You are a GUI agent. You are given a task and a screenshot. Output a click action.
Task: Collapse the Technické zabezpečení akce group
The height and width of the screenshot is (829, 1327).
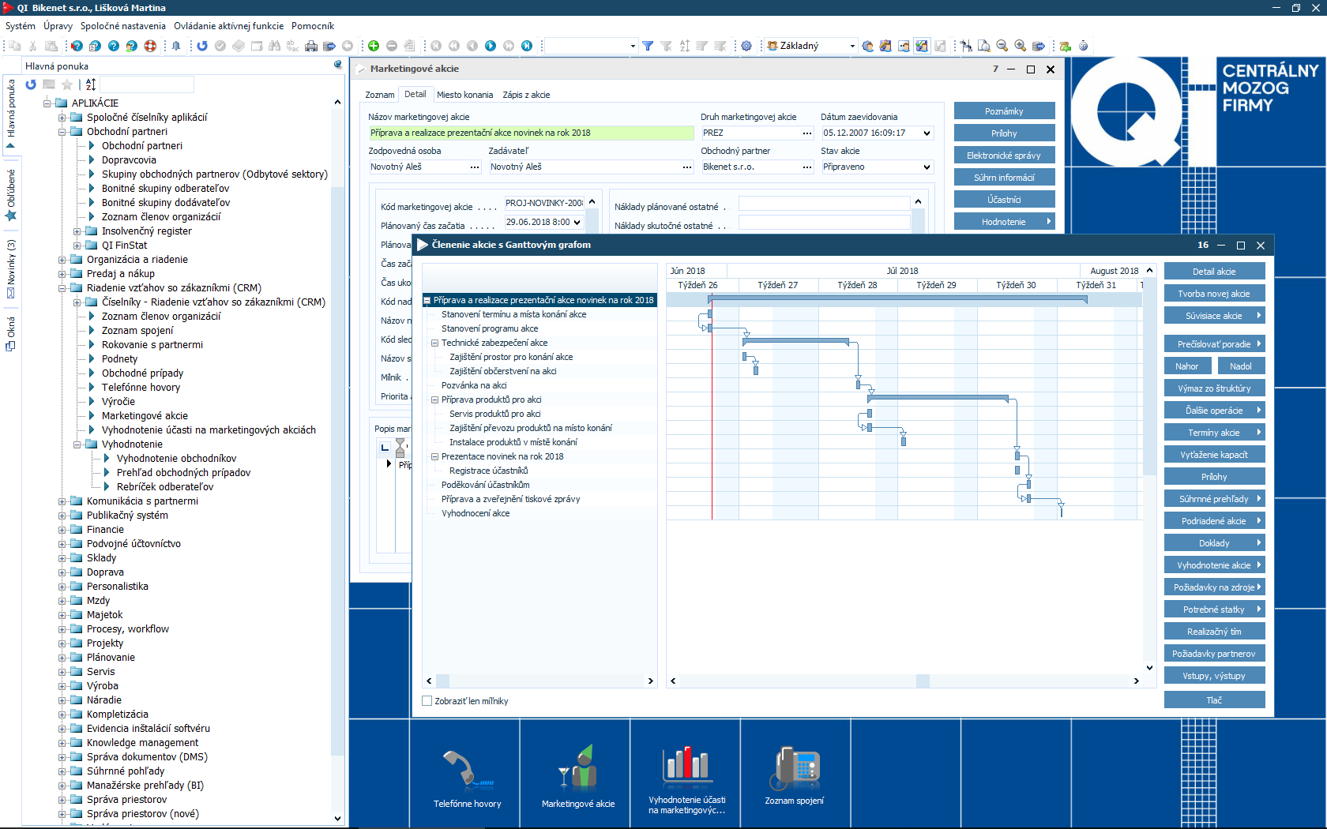(x=434, y=343)
